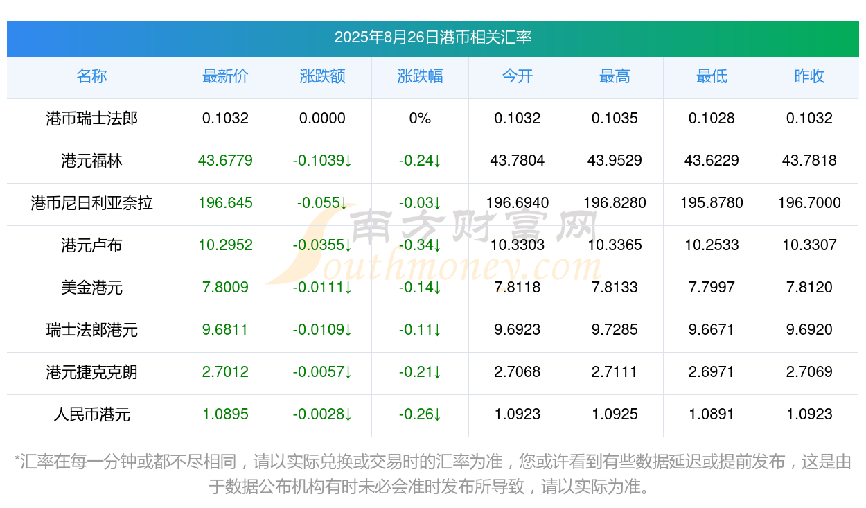Select the 港元福林 row name
Screen dimensions: 866x508
tap(91, 161)
